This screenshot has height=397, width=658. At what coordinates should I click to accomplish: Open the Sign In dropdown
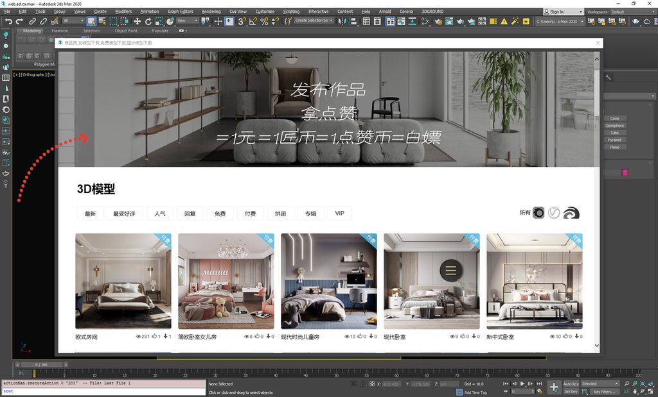[x=563, y=12]
